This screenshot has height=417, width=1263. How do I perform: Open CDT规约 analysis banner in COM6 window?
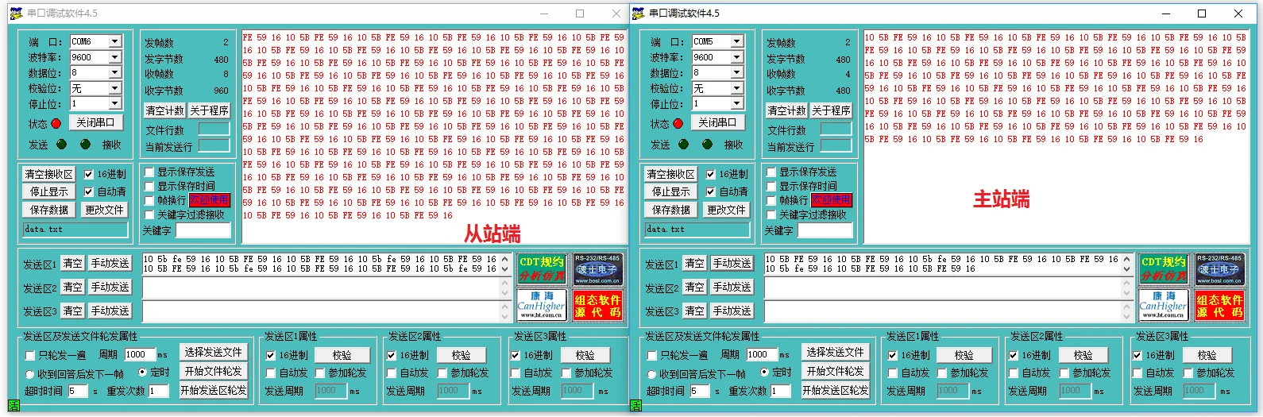(x=542, y=269)
